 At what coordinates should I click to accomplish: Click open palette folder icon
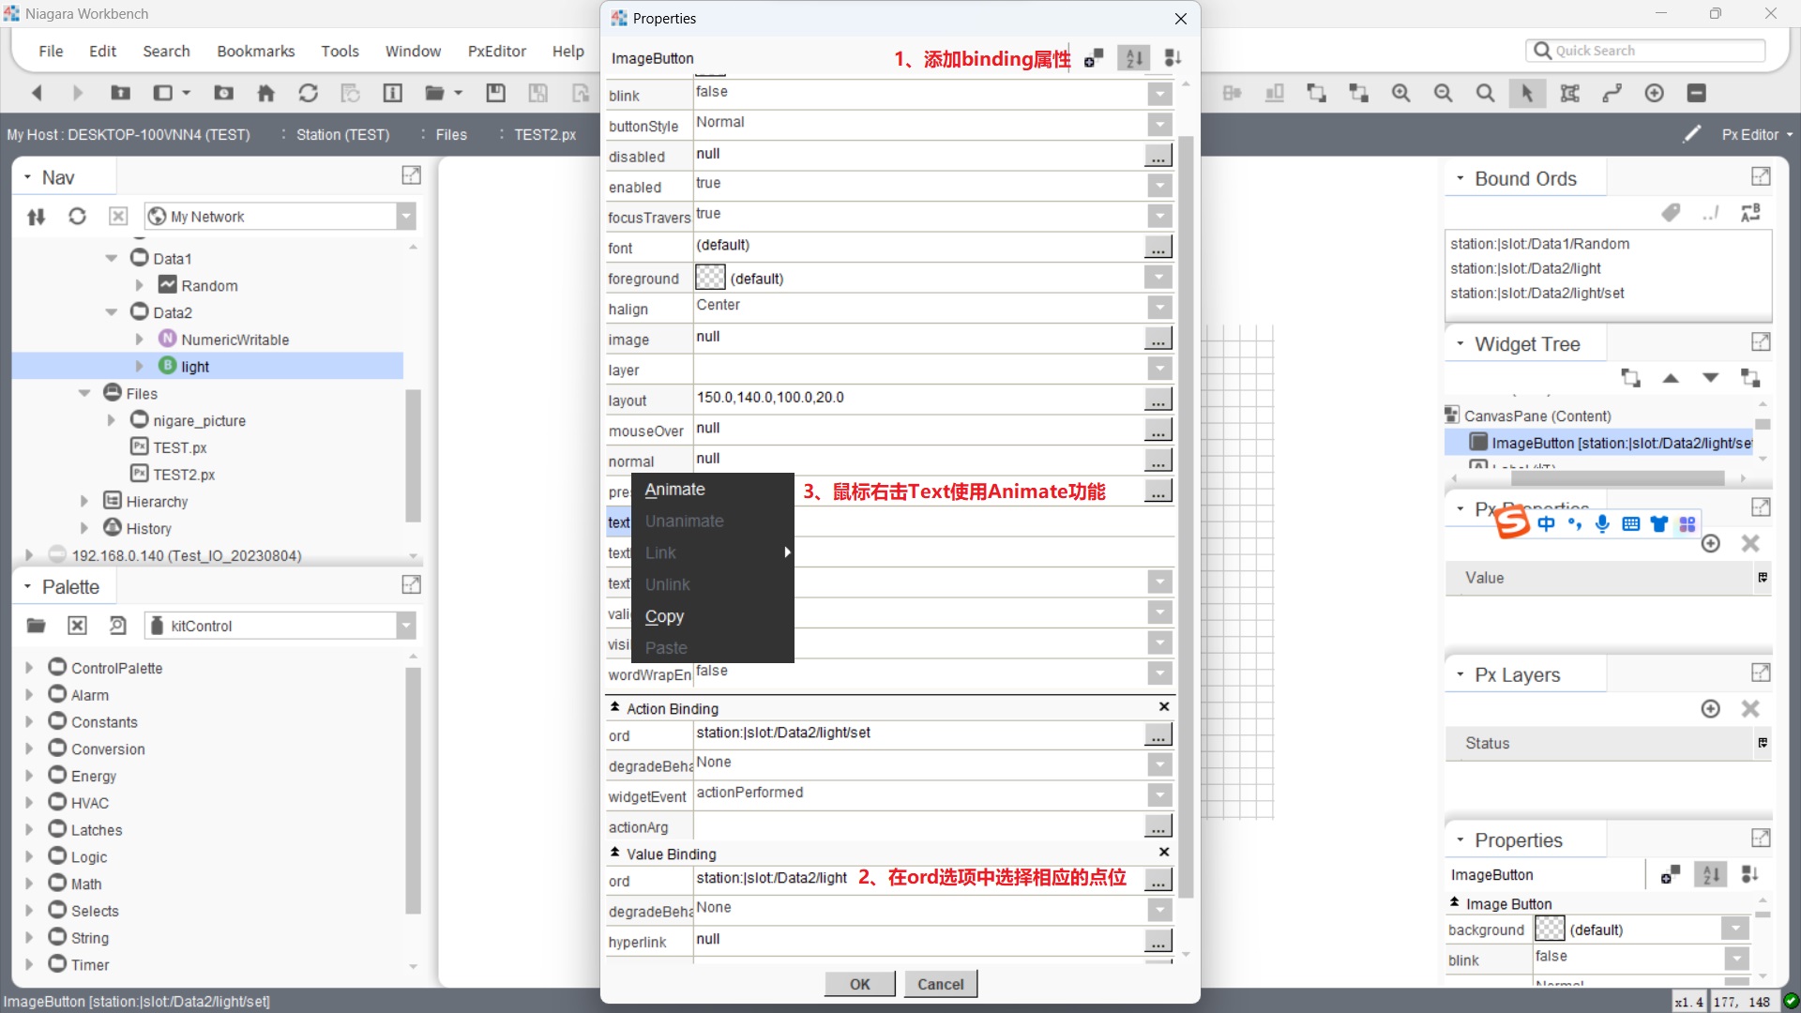37,626
